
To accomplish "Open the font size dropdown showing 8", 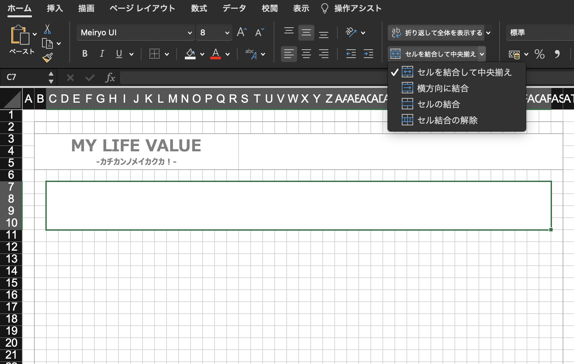I will pos(227,33).
